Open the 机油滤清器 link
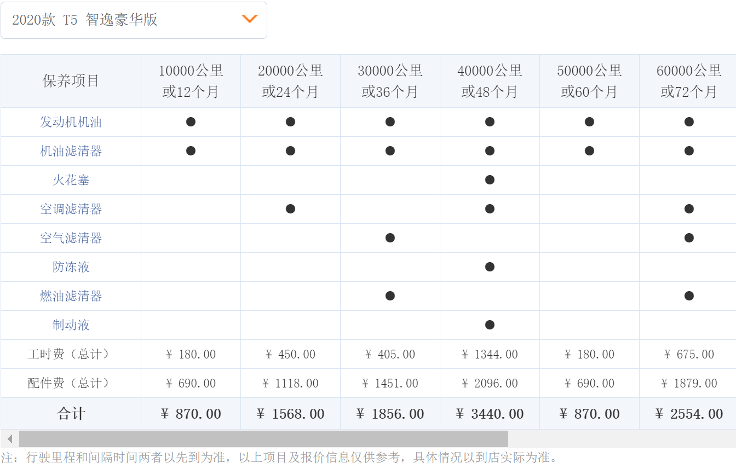Image resolution: width=736 pixels, height=469 pixels. pos(71,151)
